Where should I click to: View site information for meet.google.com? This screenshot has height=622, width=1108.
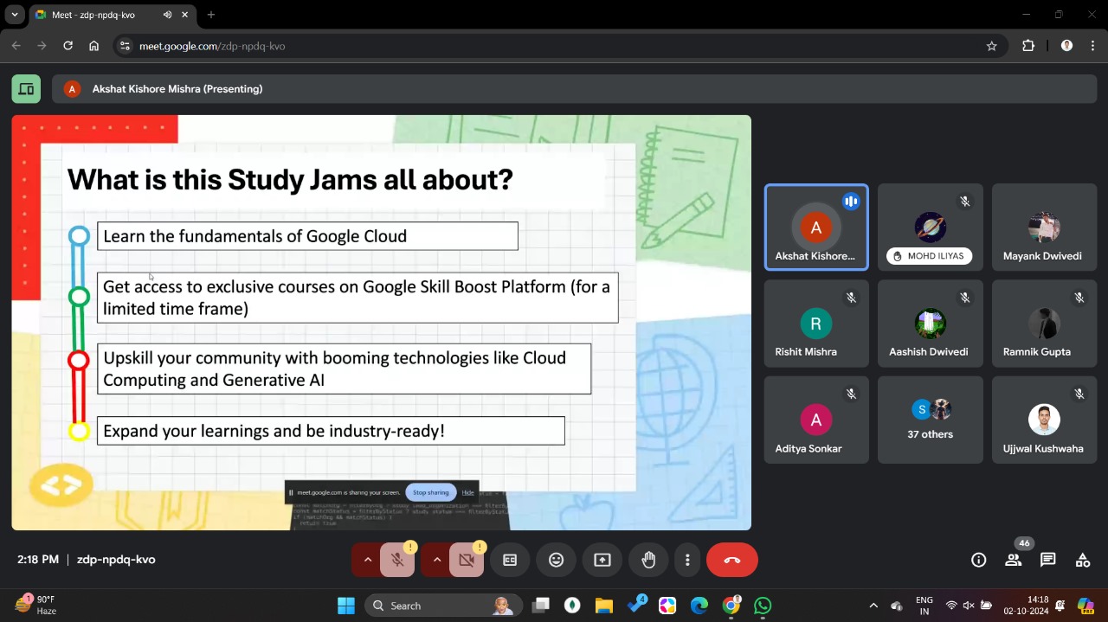point(125,46)
